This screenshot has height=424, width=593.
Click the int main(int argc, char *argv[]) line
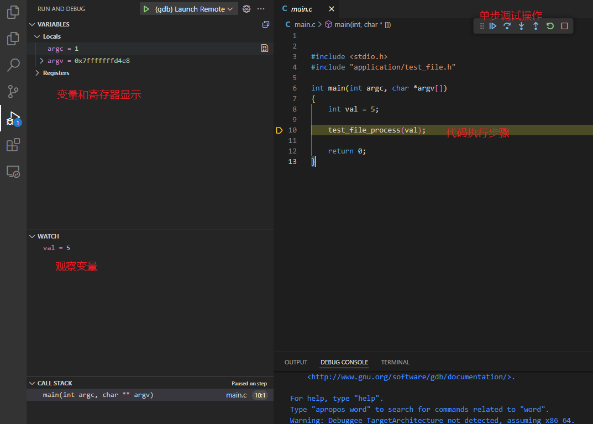click(x=379, y=88)
